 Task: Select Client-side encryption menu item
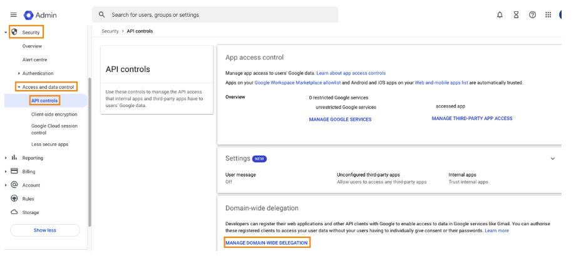[54, 115]
